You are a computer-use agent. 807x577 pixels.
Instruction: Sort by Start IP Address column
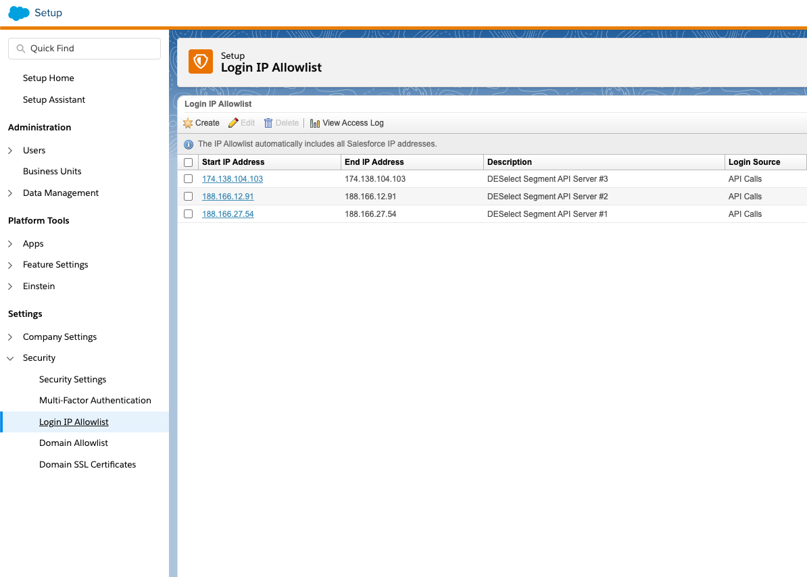[x=233, y=162]
